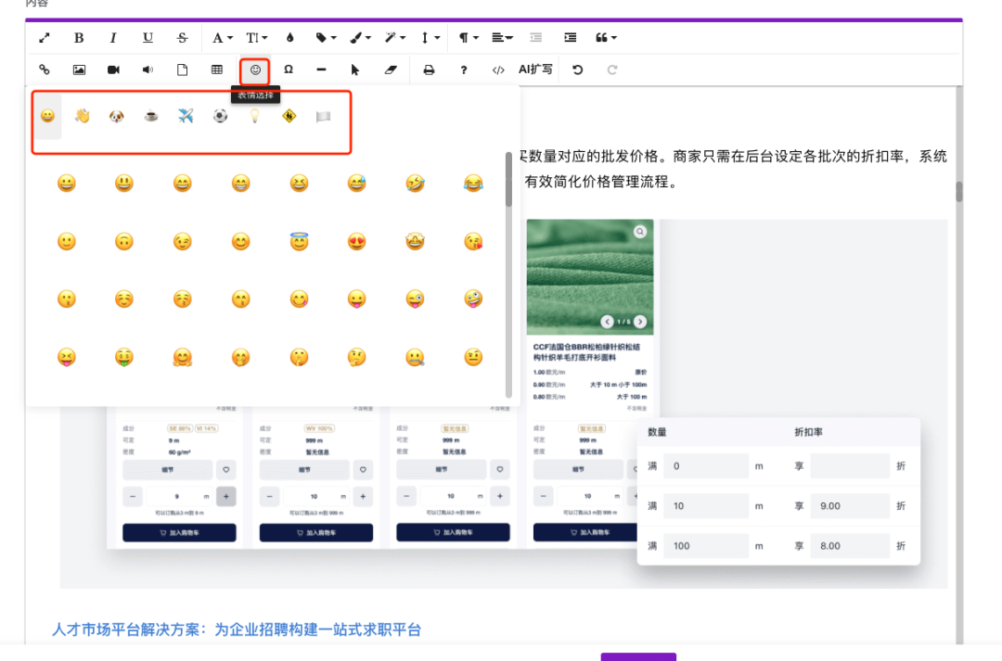Select the dog face emoji category
1002x661 pixels.
[116, 116]
